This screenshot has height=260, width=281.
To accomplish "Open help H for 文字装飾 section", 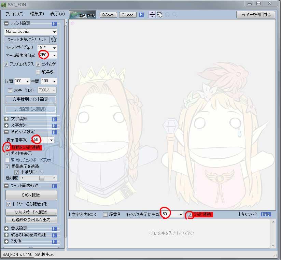I will 55,119.
